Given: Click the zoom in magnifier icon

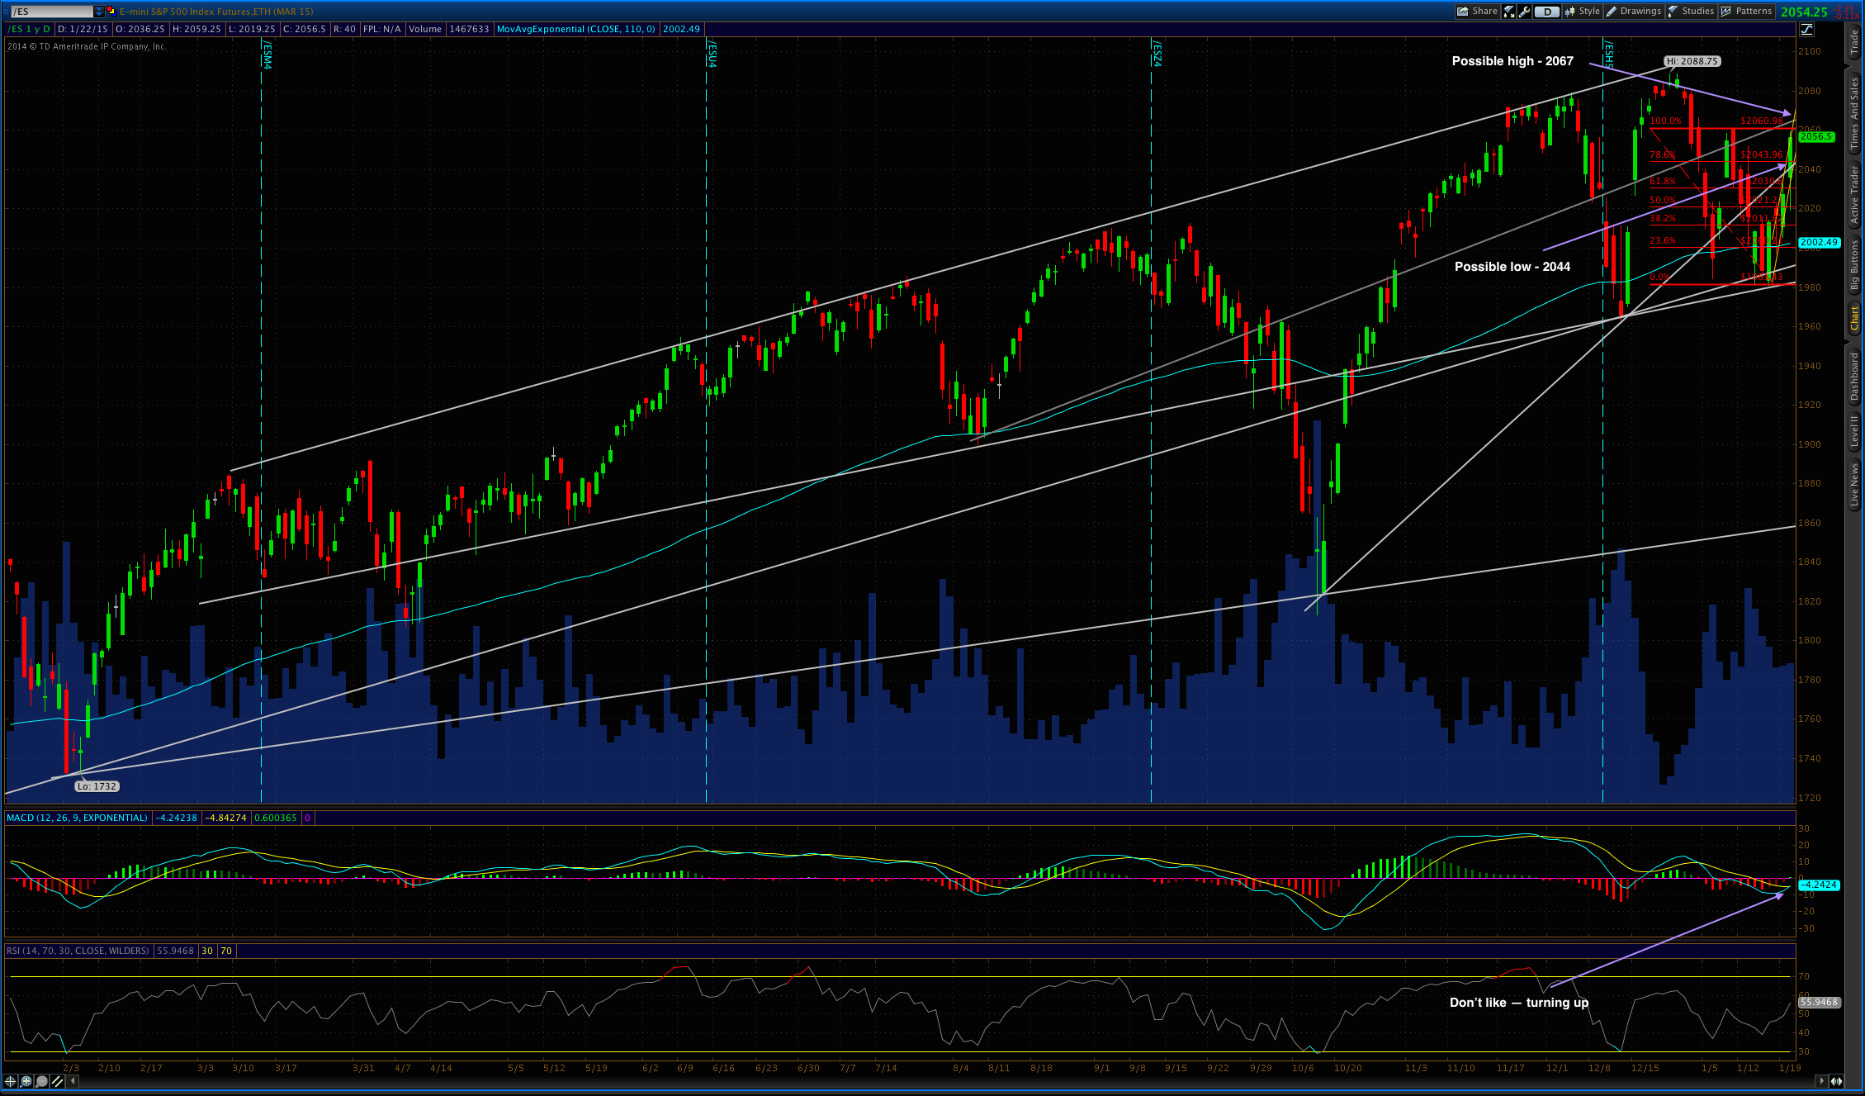Looking at the screenshot, I should (x=26, y=1081).
